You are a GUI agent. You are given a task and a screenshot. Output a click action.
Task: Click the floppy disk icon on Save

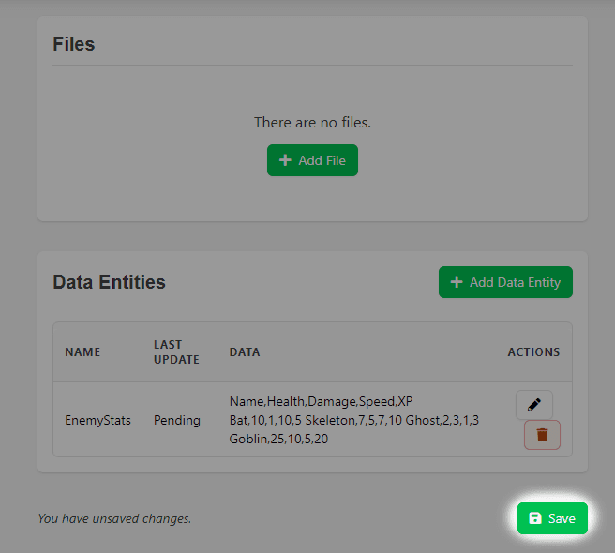[x=535, y=518]
